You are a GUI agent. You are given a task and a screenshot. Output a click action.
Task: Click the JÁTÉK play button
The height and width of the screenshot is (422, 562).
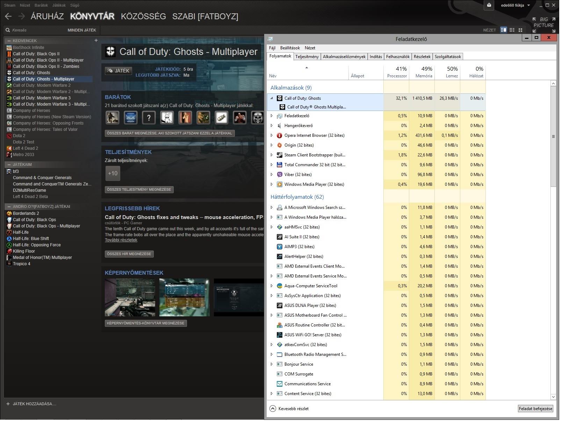(118, 71)
